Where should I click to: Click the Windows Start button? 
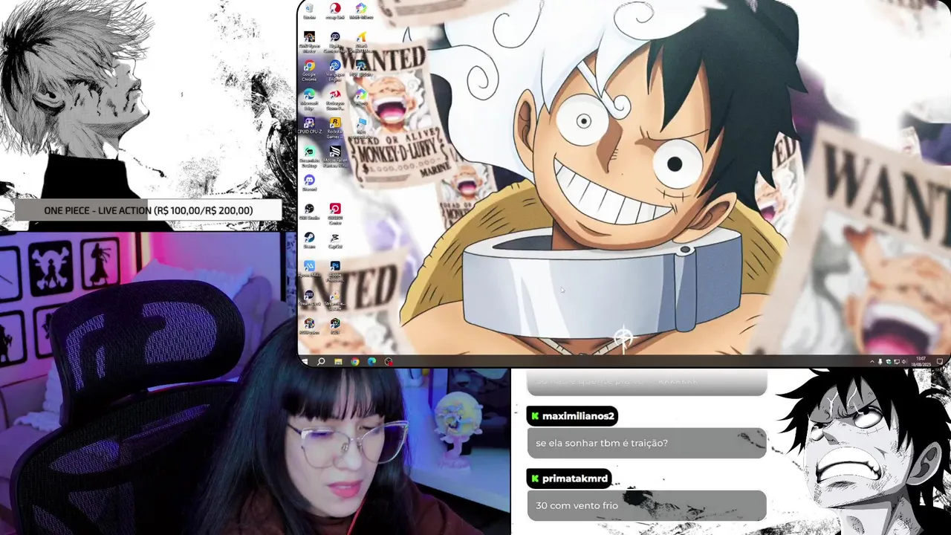click(305, 361)
